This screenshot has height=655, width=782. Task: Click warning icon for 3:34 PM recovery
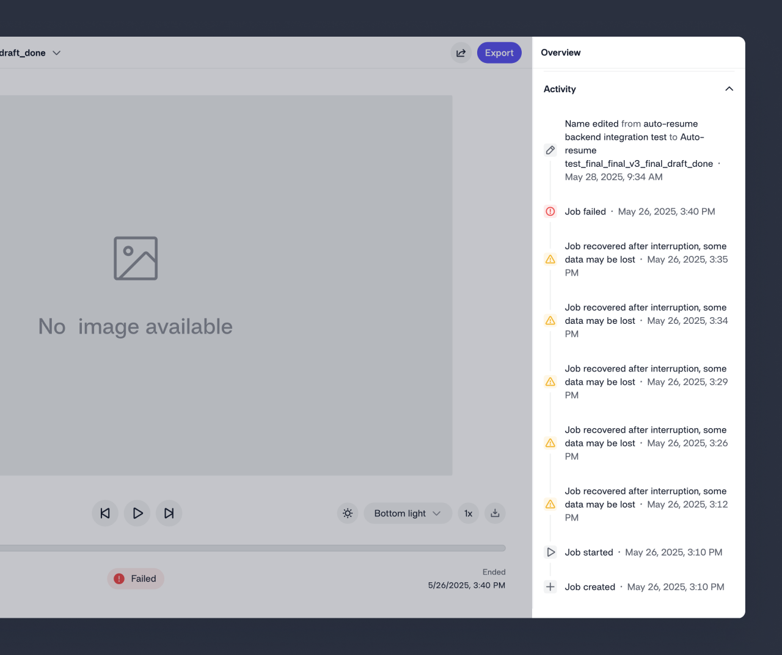pyautogui.click(x=550, y=321)
